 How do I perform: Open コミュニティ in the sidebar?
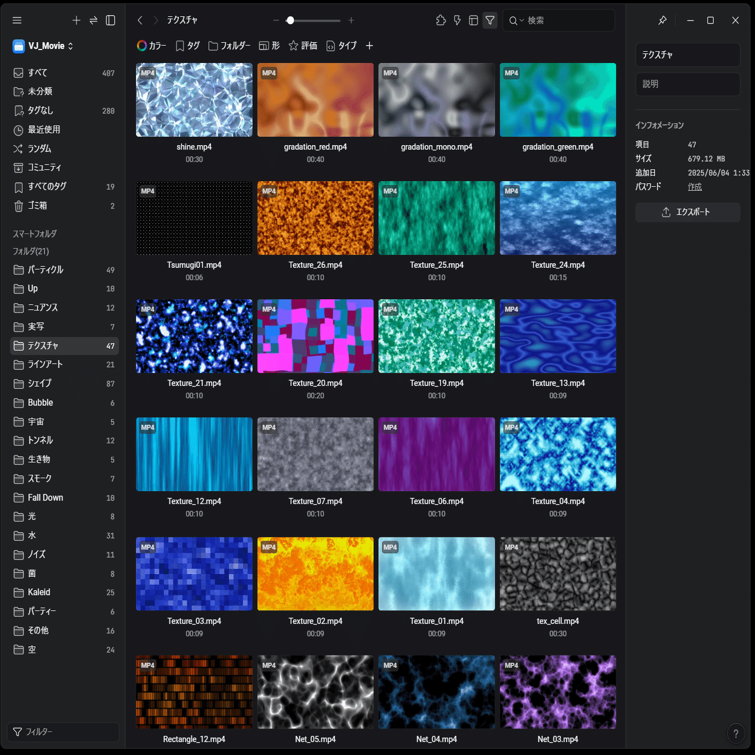[x=64, y=167]
